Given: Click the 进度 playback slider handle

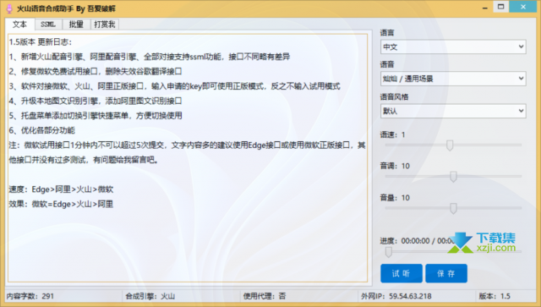Looking at the screenshot, I should 389,252.
